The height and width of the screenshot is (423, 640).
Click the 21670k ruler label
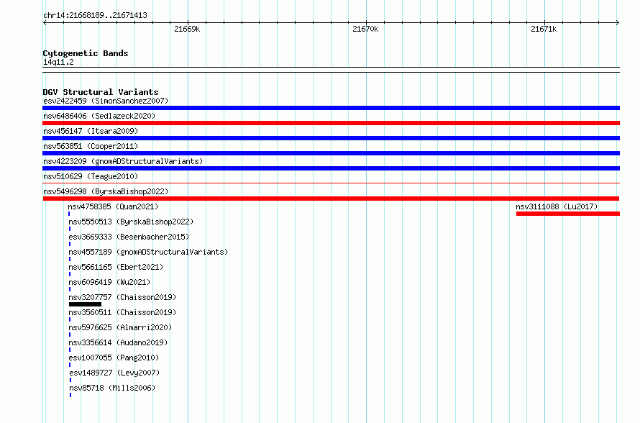tap(365, 29)
